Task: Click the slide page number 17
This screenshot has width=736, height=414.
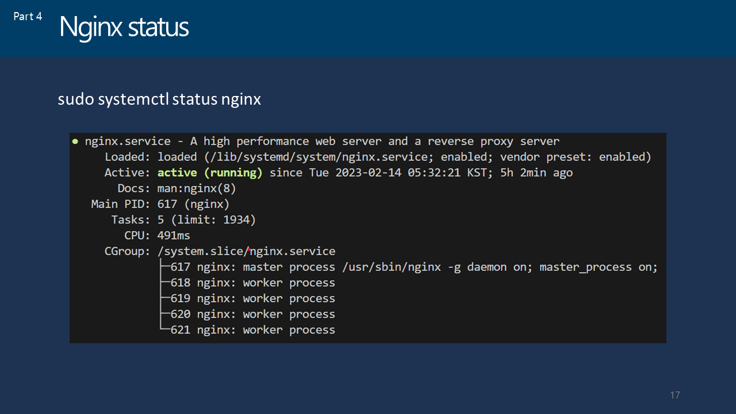Action: pyautogui.click(x=675, y=395)
